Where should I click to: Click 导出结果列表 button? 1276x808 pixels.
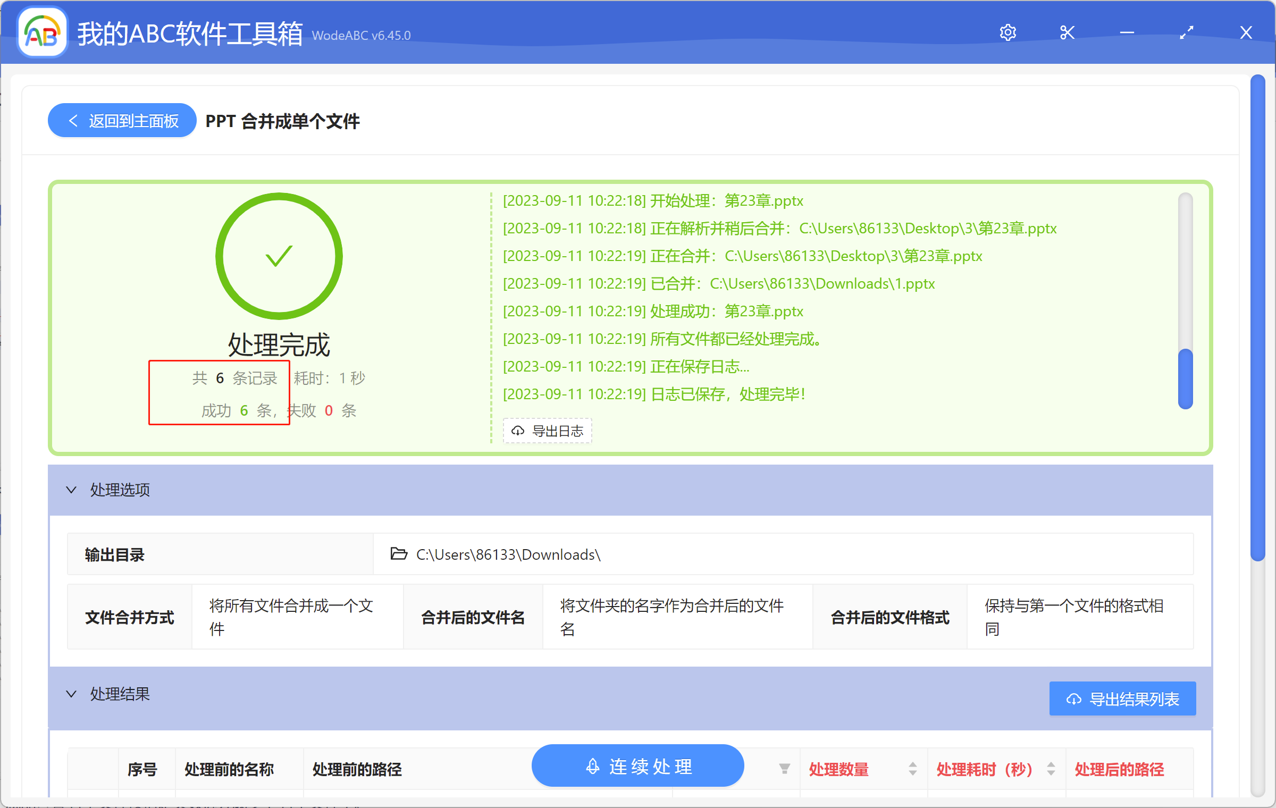pyautogui.click(x=1122, y=698)
